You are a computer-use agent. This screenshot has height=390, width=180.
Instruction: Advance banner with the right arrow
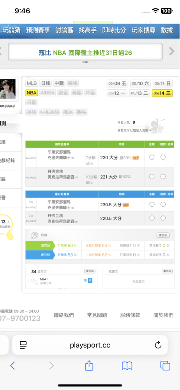tap(172, 51)
